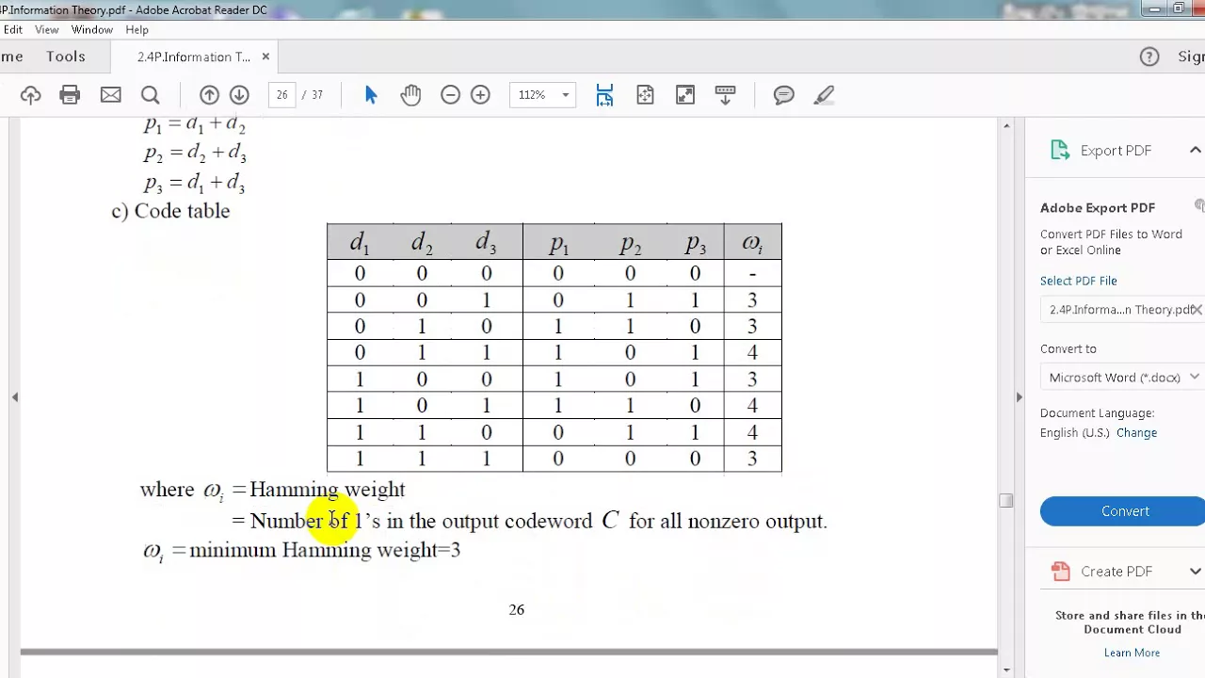Click the d1 column header in table
Screen dimensions: 1205x678
[360, 244]
